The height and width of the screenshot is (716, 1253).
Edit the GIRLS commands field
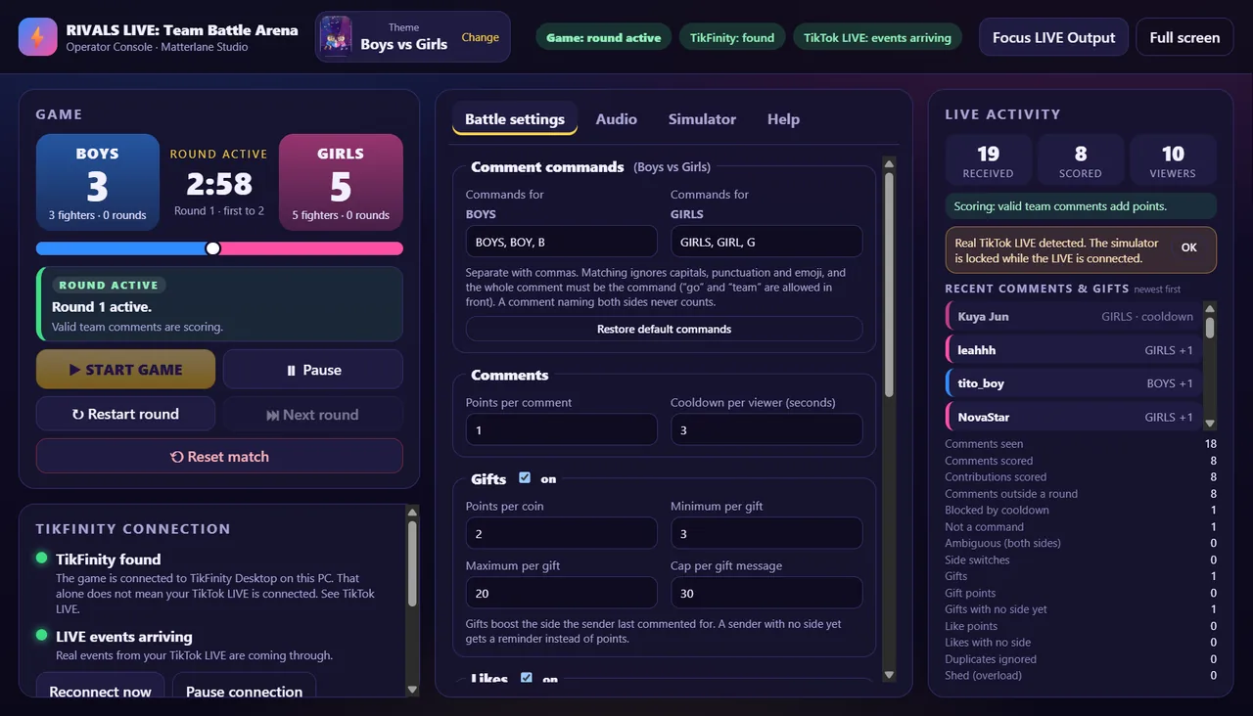(766, 242)
